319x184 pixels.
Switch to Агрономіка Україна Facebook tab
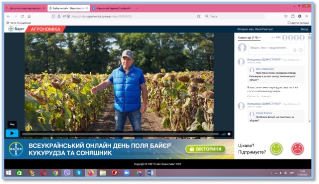(x=112, y=8)
